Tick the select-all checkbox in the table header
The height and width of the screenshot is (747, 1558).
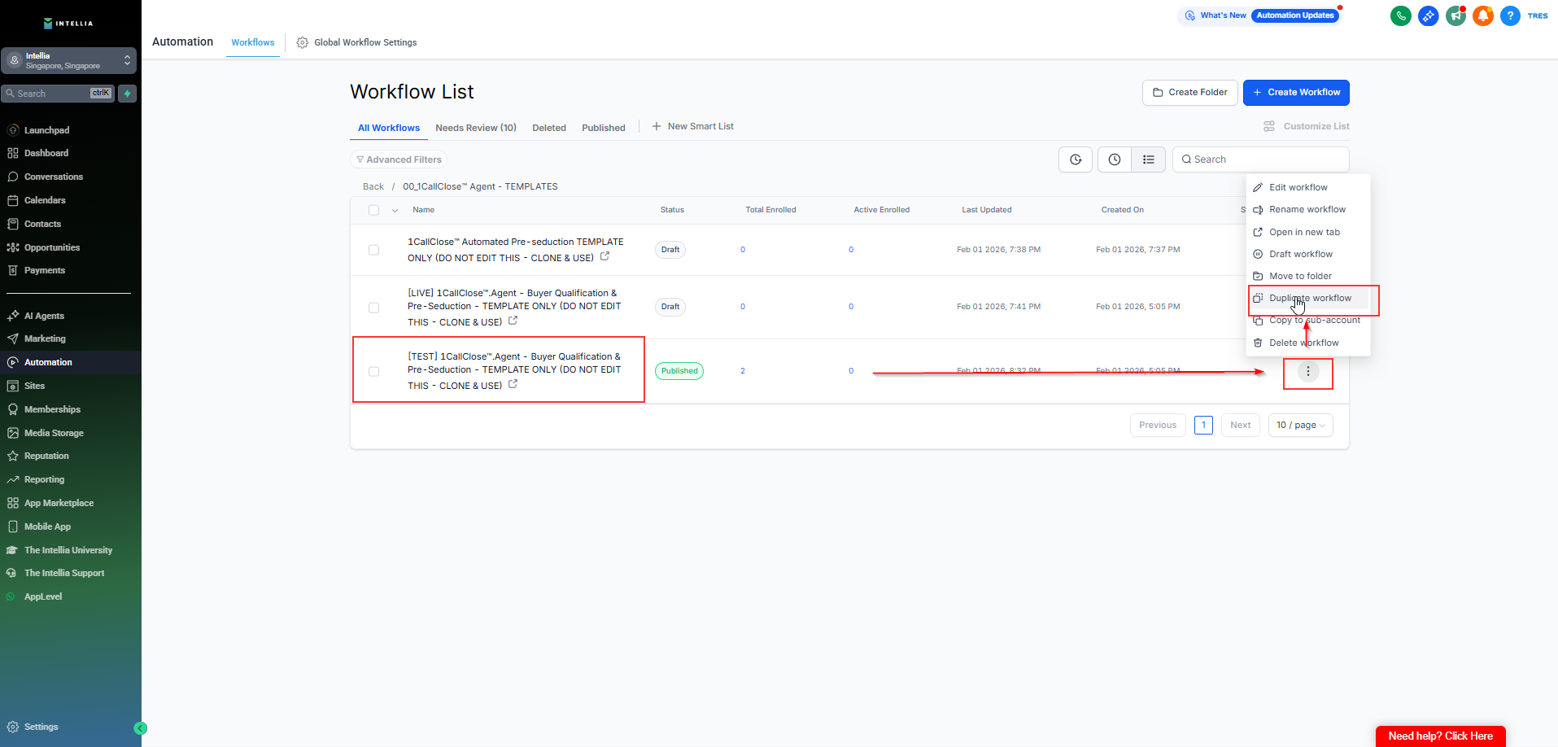point(374,210)
